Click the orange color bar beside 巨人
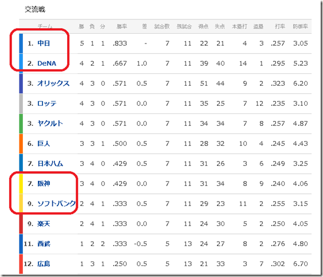The height and width of the screenshot is (277, 323). pyautogui.click(x=21, y=144)
